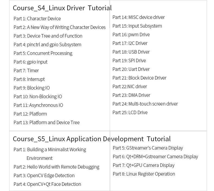Click Part 17: I2C Driver
214x191 pixels.
(x=130, y=43)
